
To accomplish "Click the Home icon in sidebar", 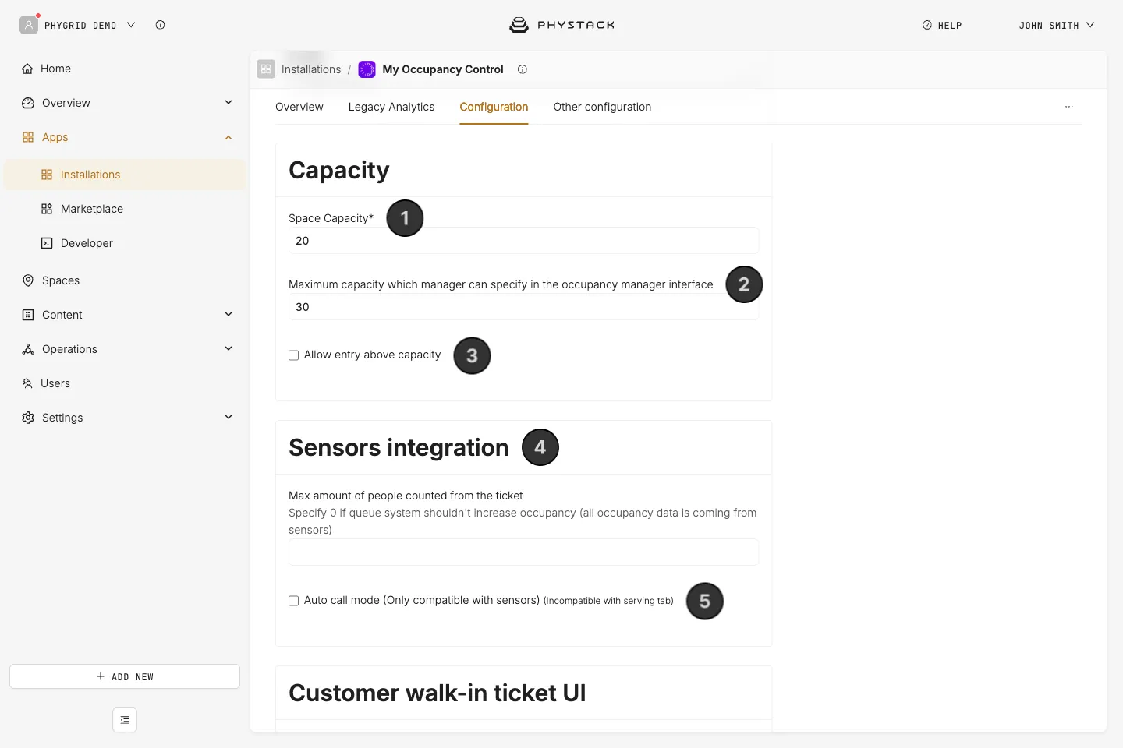I will [x=27, y=69].
